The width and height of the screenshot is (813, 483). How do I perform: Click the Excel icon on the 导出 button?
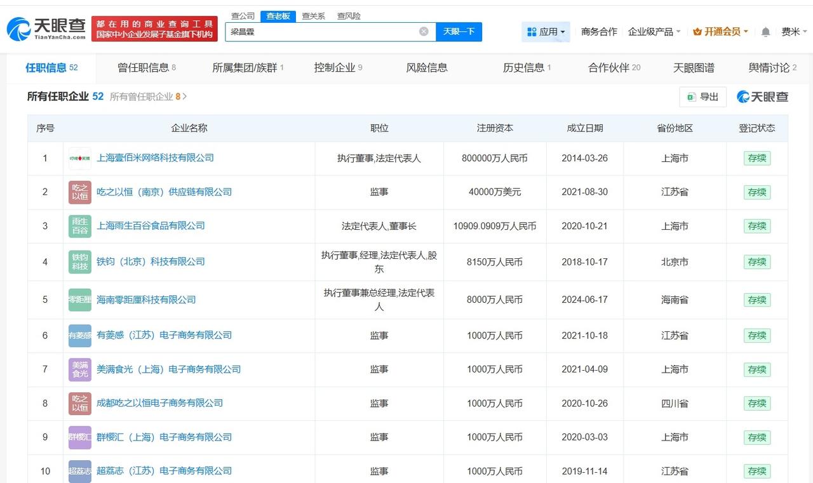692,96
